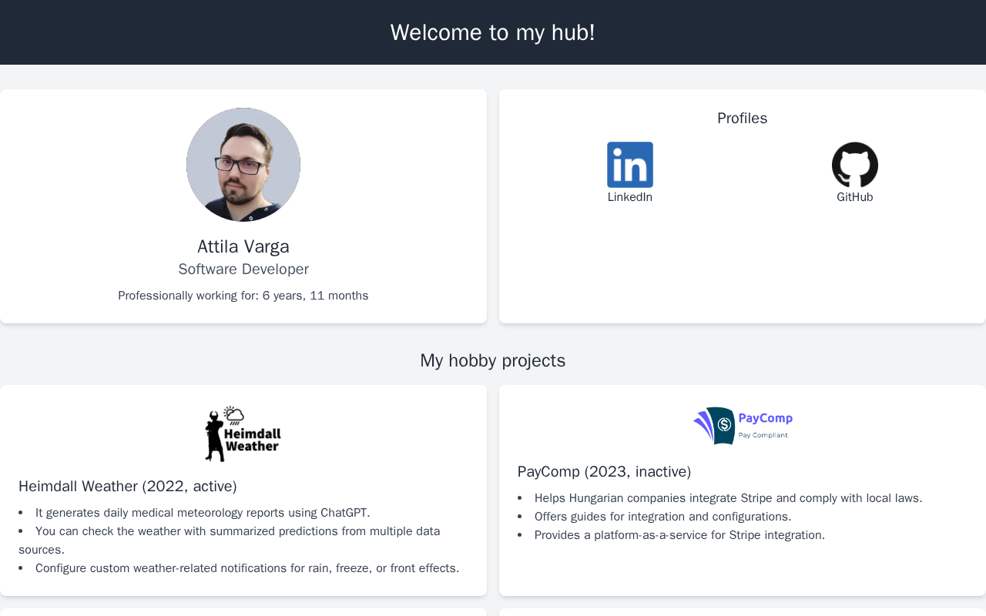This screenshot has width=986, height=616.
Task: Click the GitHub octocat icon
Action: (x=854, y=165)
